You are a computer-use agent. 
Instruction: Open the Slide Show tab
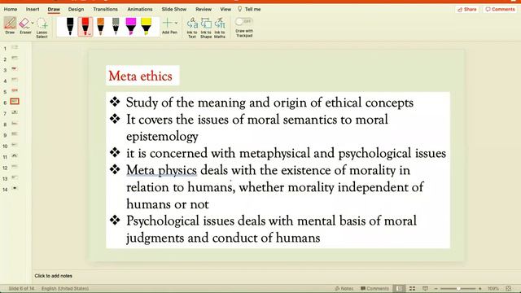173,9
